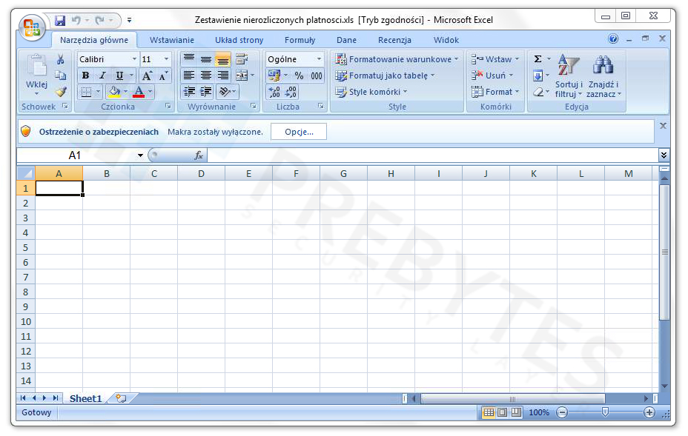This screenshot has height=436, width=688.
Task: Zoom in with the plus button
Action: 649,412
